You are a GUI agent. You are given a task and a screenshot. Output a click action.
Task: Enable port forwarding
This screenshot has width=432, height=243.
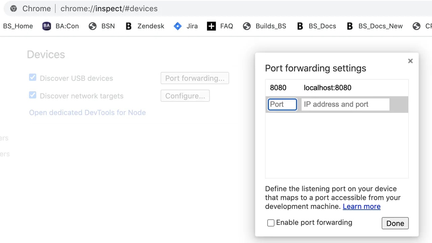tap(271, 223)
